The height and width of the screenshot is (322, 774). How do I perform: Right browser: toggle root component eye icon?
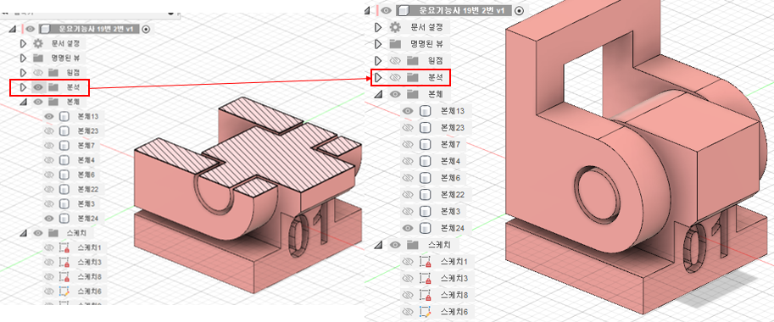pyautogui.click(x=387, y=10)
